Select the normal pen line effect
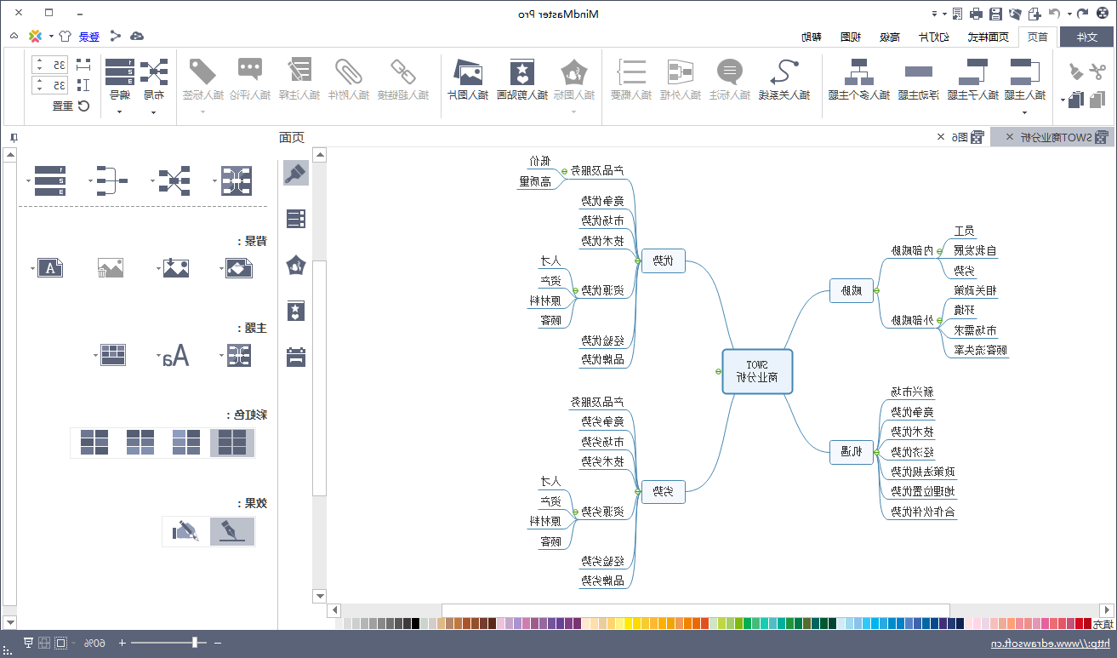Image resolution: width=1117 pixels, height=658 pixels. 232,531
